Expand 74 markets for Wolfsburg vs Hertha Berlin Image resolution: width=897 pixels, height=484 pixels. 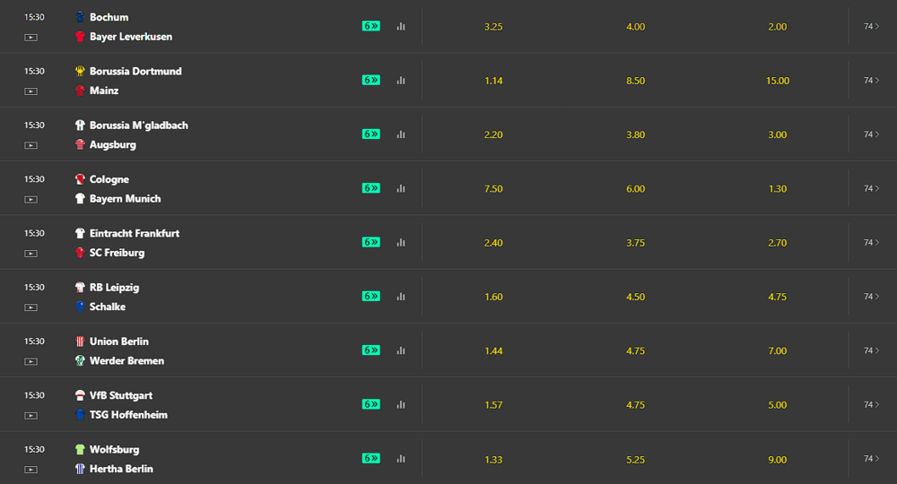pos(871,459)
